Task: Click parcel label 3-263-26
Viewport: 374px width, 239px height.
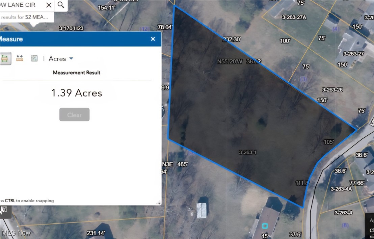Action: point(332,90)
